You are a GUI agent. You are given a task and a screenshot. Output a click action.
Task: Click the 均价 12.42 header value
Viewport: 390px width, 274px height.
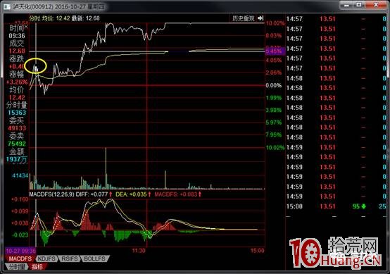click(x=55, y=18)
